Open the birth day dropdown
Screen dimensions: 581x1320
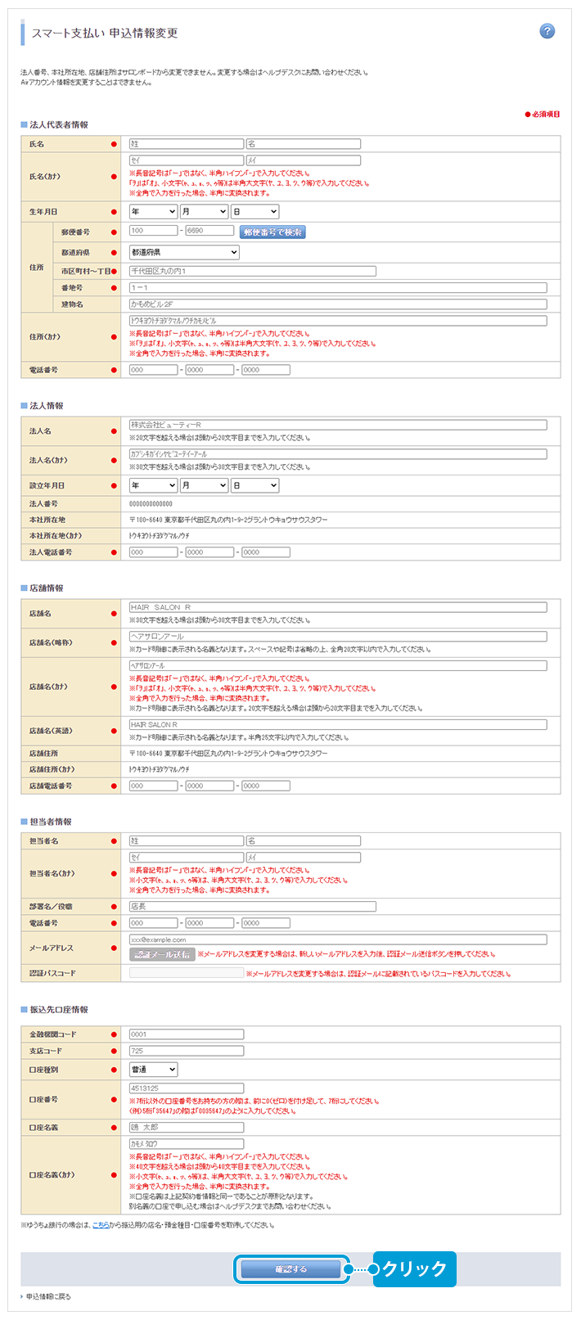click(x=254, y=212)
